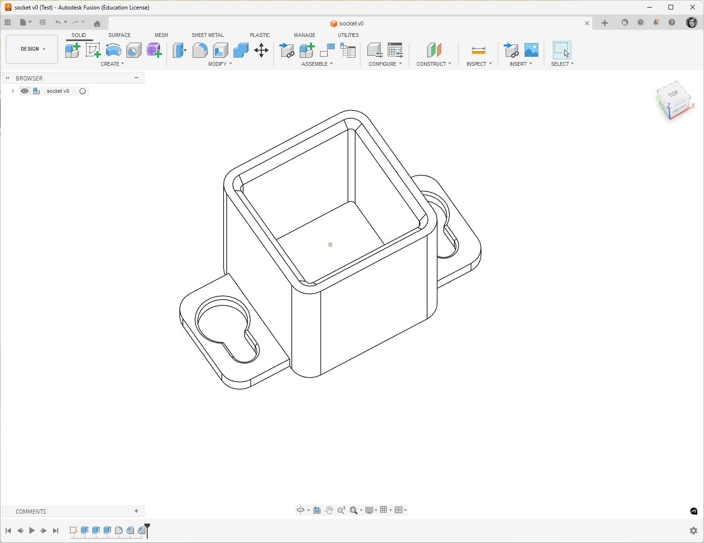Open the DESIGN workspace dropdown

pyautogui.click(x=32, y=49)
